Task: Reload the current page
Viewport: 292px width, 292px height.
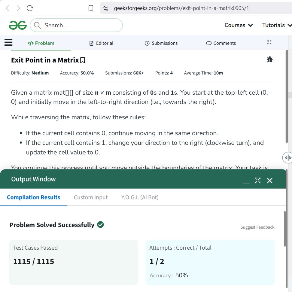Action: pos(30,8)
